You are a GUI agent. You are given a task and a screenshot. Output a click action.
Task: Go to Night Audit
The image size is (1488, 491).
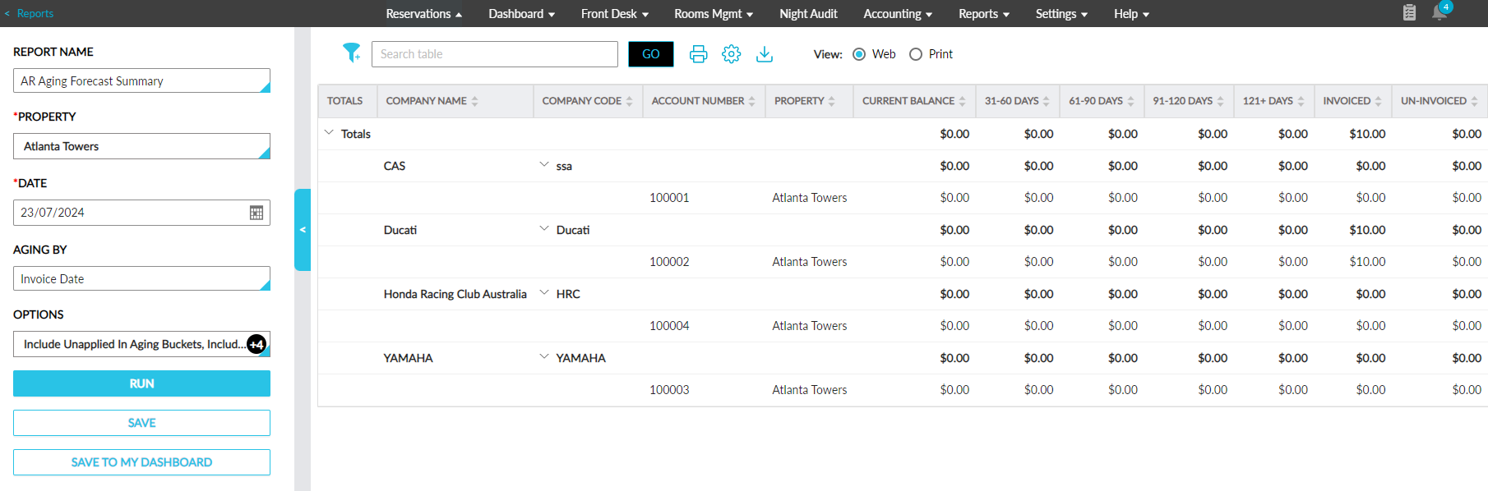(x=808, y=14)
